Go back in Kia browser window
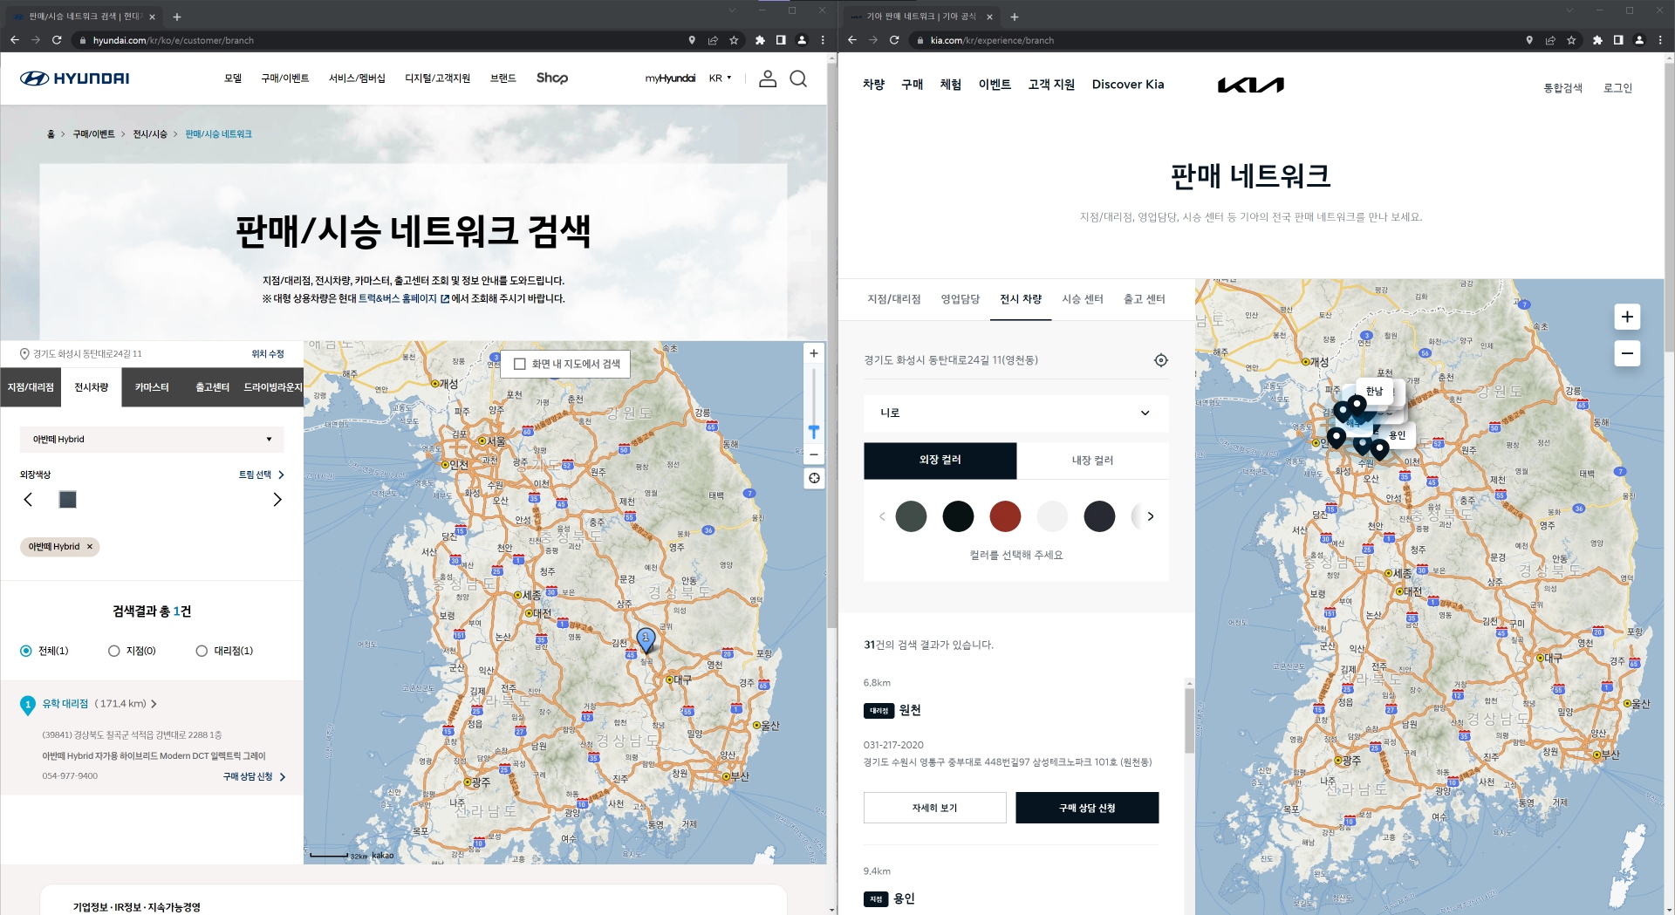This screenshot has height=915, width=1675. coord(852,40)
